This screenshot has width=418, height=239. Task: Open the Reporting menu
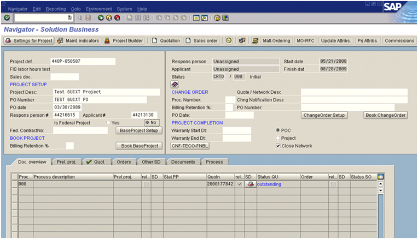[55, 9]
